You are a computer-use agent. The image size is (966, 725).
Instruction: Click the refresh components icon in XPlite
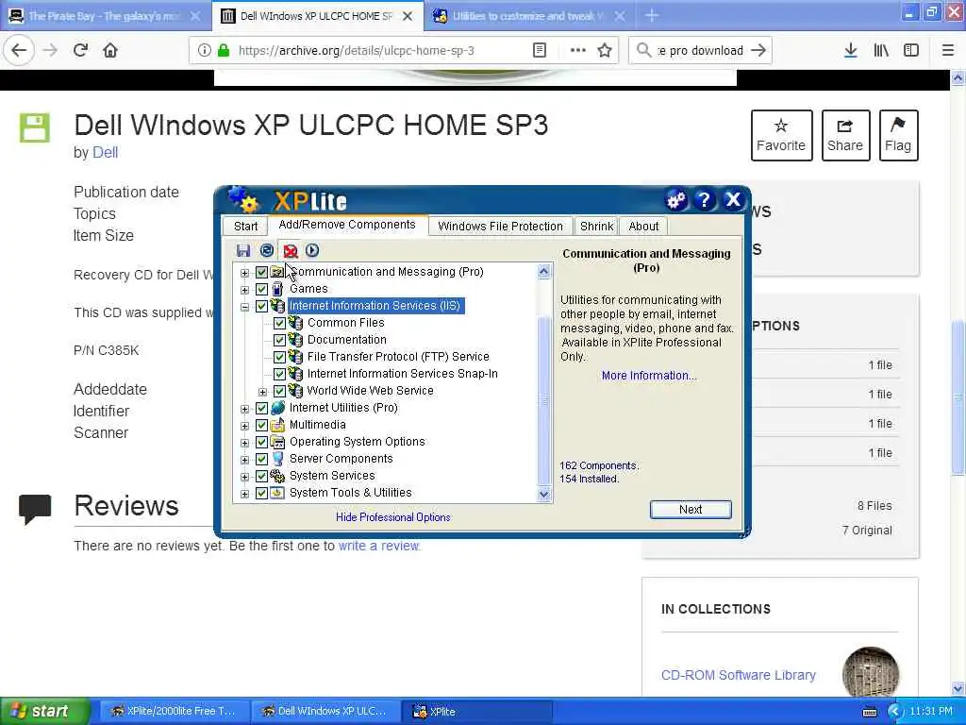[x=267, y=250]
